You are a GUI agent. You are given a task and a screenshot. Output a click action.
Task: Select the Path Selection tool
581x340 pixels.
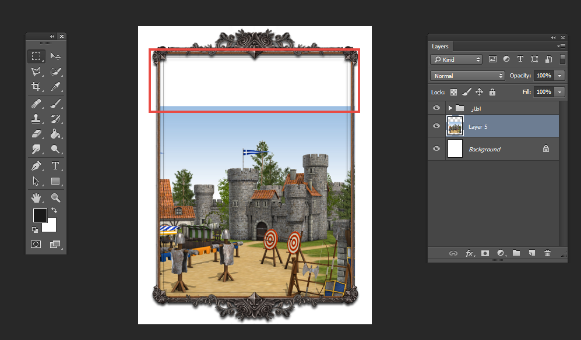[x=36, y=181]
